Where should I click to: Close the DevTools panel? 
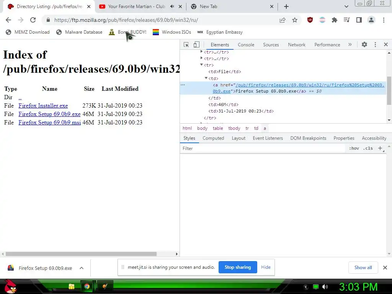point(386,44)
